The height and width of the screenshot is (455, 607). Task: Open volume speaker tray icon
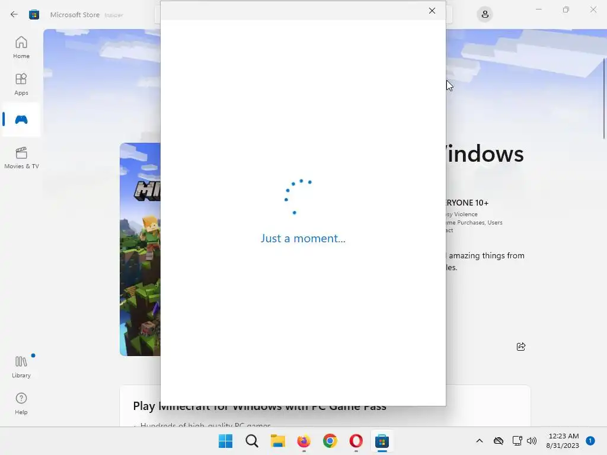532,441
